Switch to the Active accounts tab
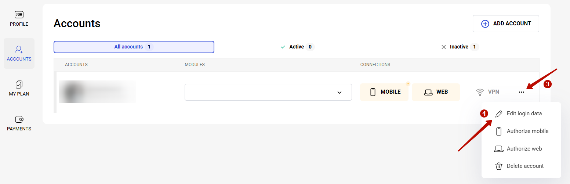 coord(296,47)
